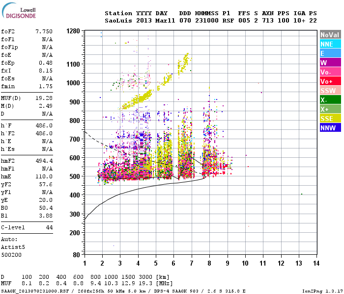Image resolution: width=344 pixels, height=294 pixels.
Task: Click the Mar11 date in header
Action: 165,21
